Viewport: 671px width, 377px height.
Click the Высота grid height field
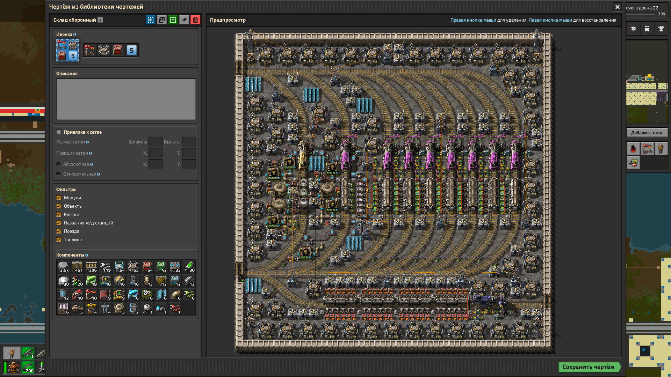(x=189, y=142)
